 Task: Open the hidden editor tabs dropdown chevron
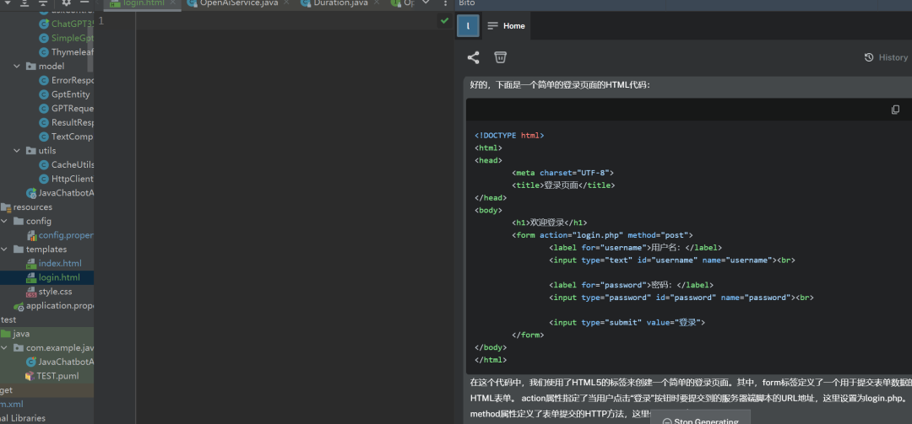pos(426,3)
